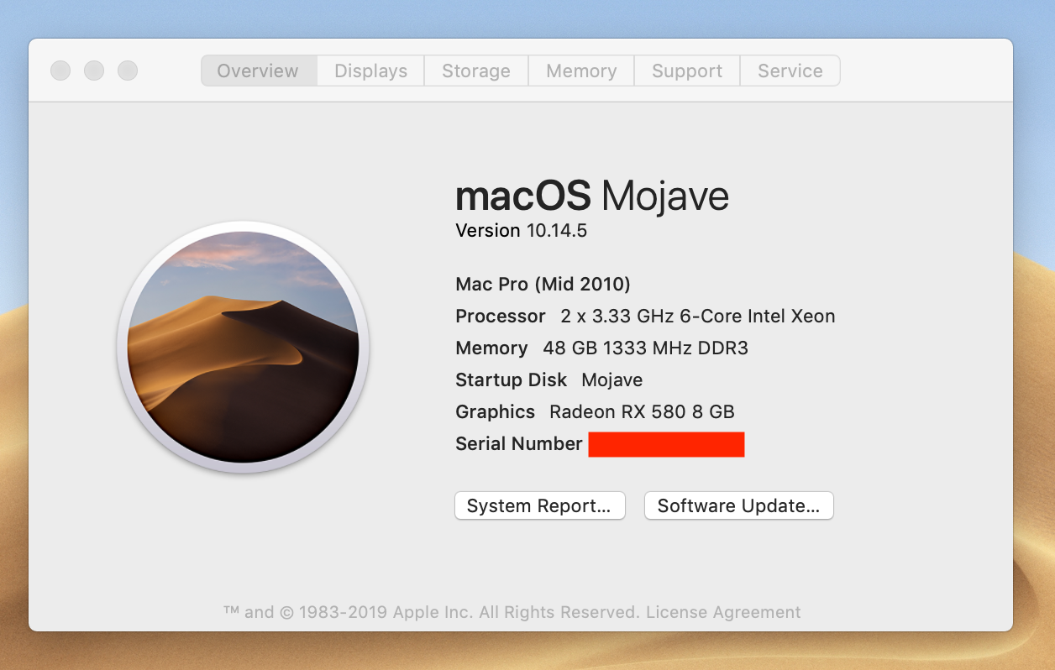1055x670 pixels.
Task: Click the Version 10.14.5 text
Action: 521,231
